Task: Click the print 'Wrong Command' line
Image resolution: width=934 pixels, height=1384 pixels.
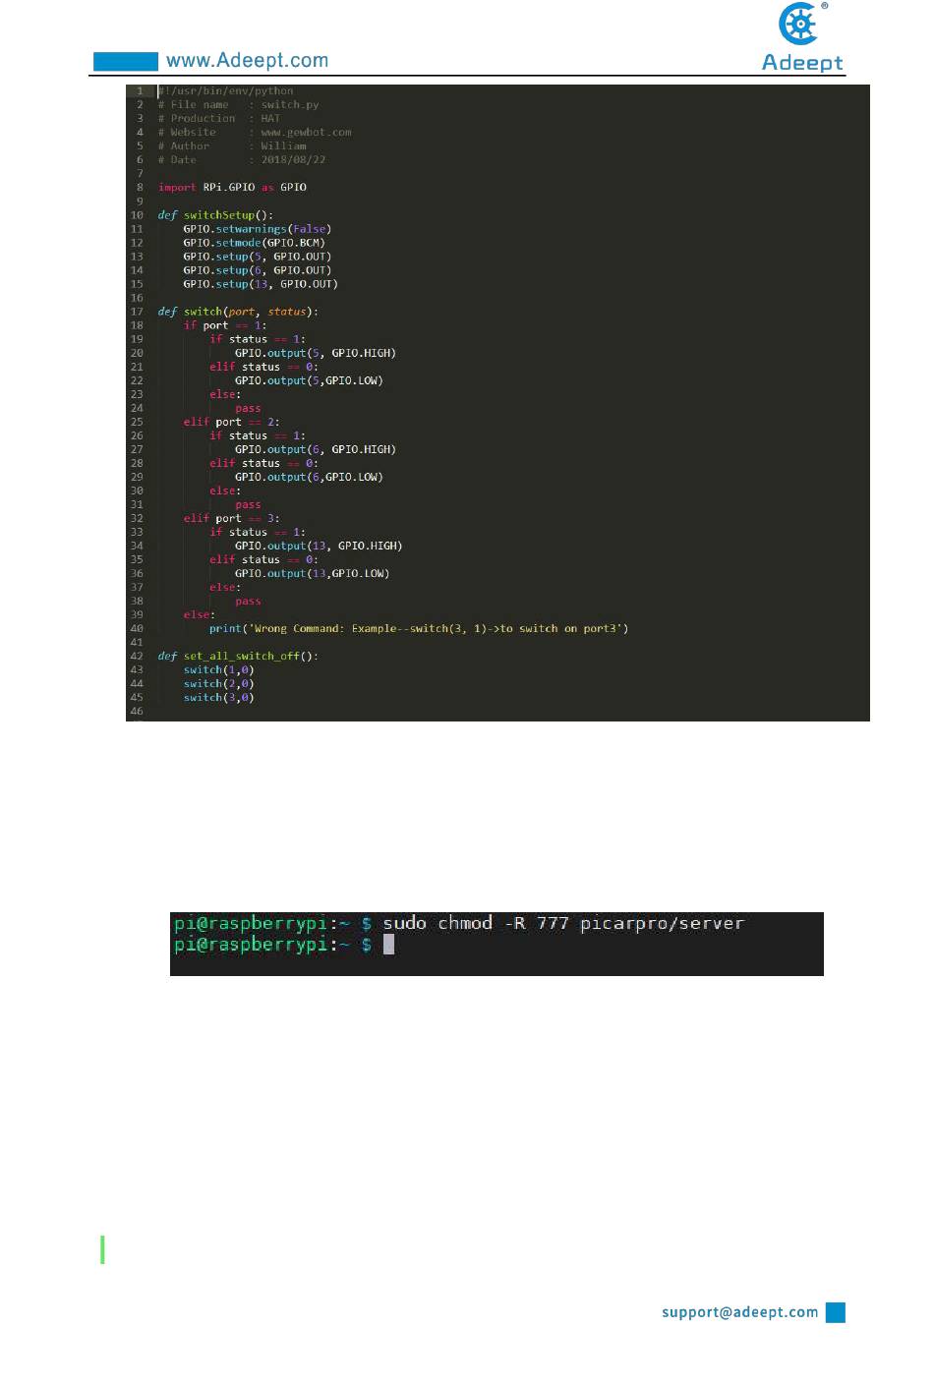Action: [x=419, y=628]
